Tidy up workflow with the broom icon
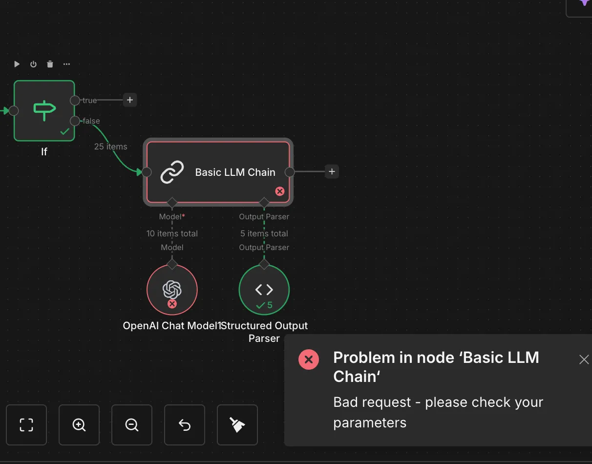Viewport: 592px width, 464px height. 237,425
